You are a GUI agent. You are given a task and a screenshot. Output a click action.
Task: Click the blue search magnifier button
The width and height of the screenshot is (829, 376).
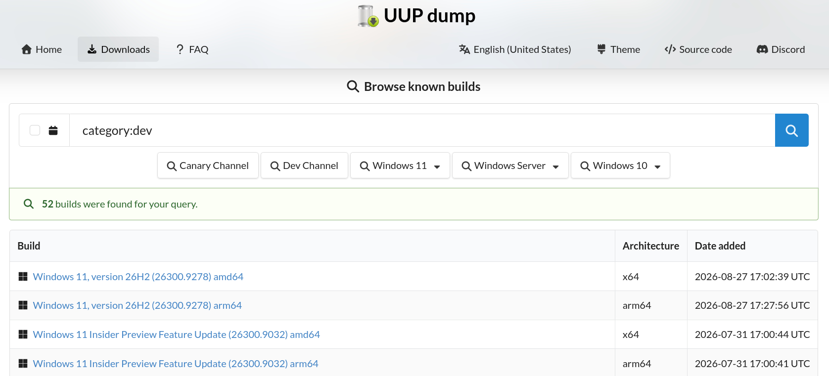[x=791, y=130]
